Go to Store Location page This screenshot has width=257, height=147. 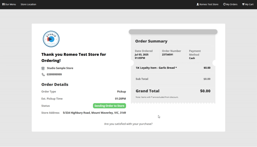(x=28, y=4)
